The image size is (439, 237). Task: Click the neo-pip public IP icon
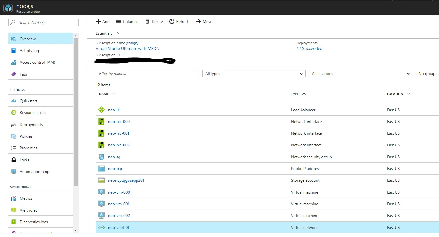tap(101, 169)
